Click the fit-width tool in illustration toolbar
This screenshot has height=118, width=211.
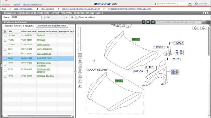80,60
